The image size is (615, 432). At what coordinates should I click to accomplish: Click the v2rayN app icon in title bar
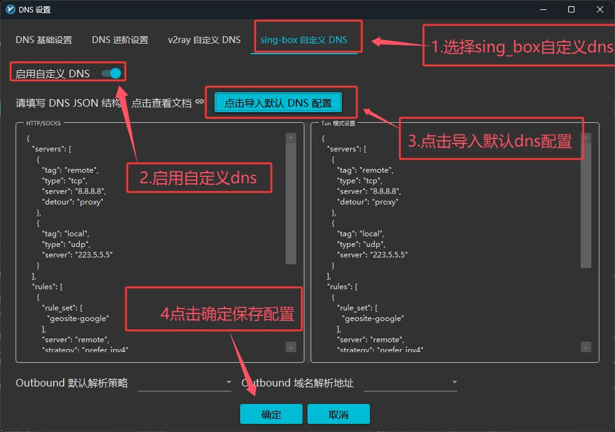(10, 9)
